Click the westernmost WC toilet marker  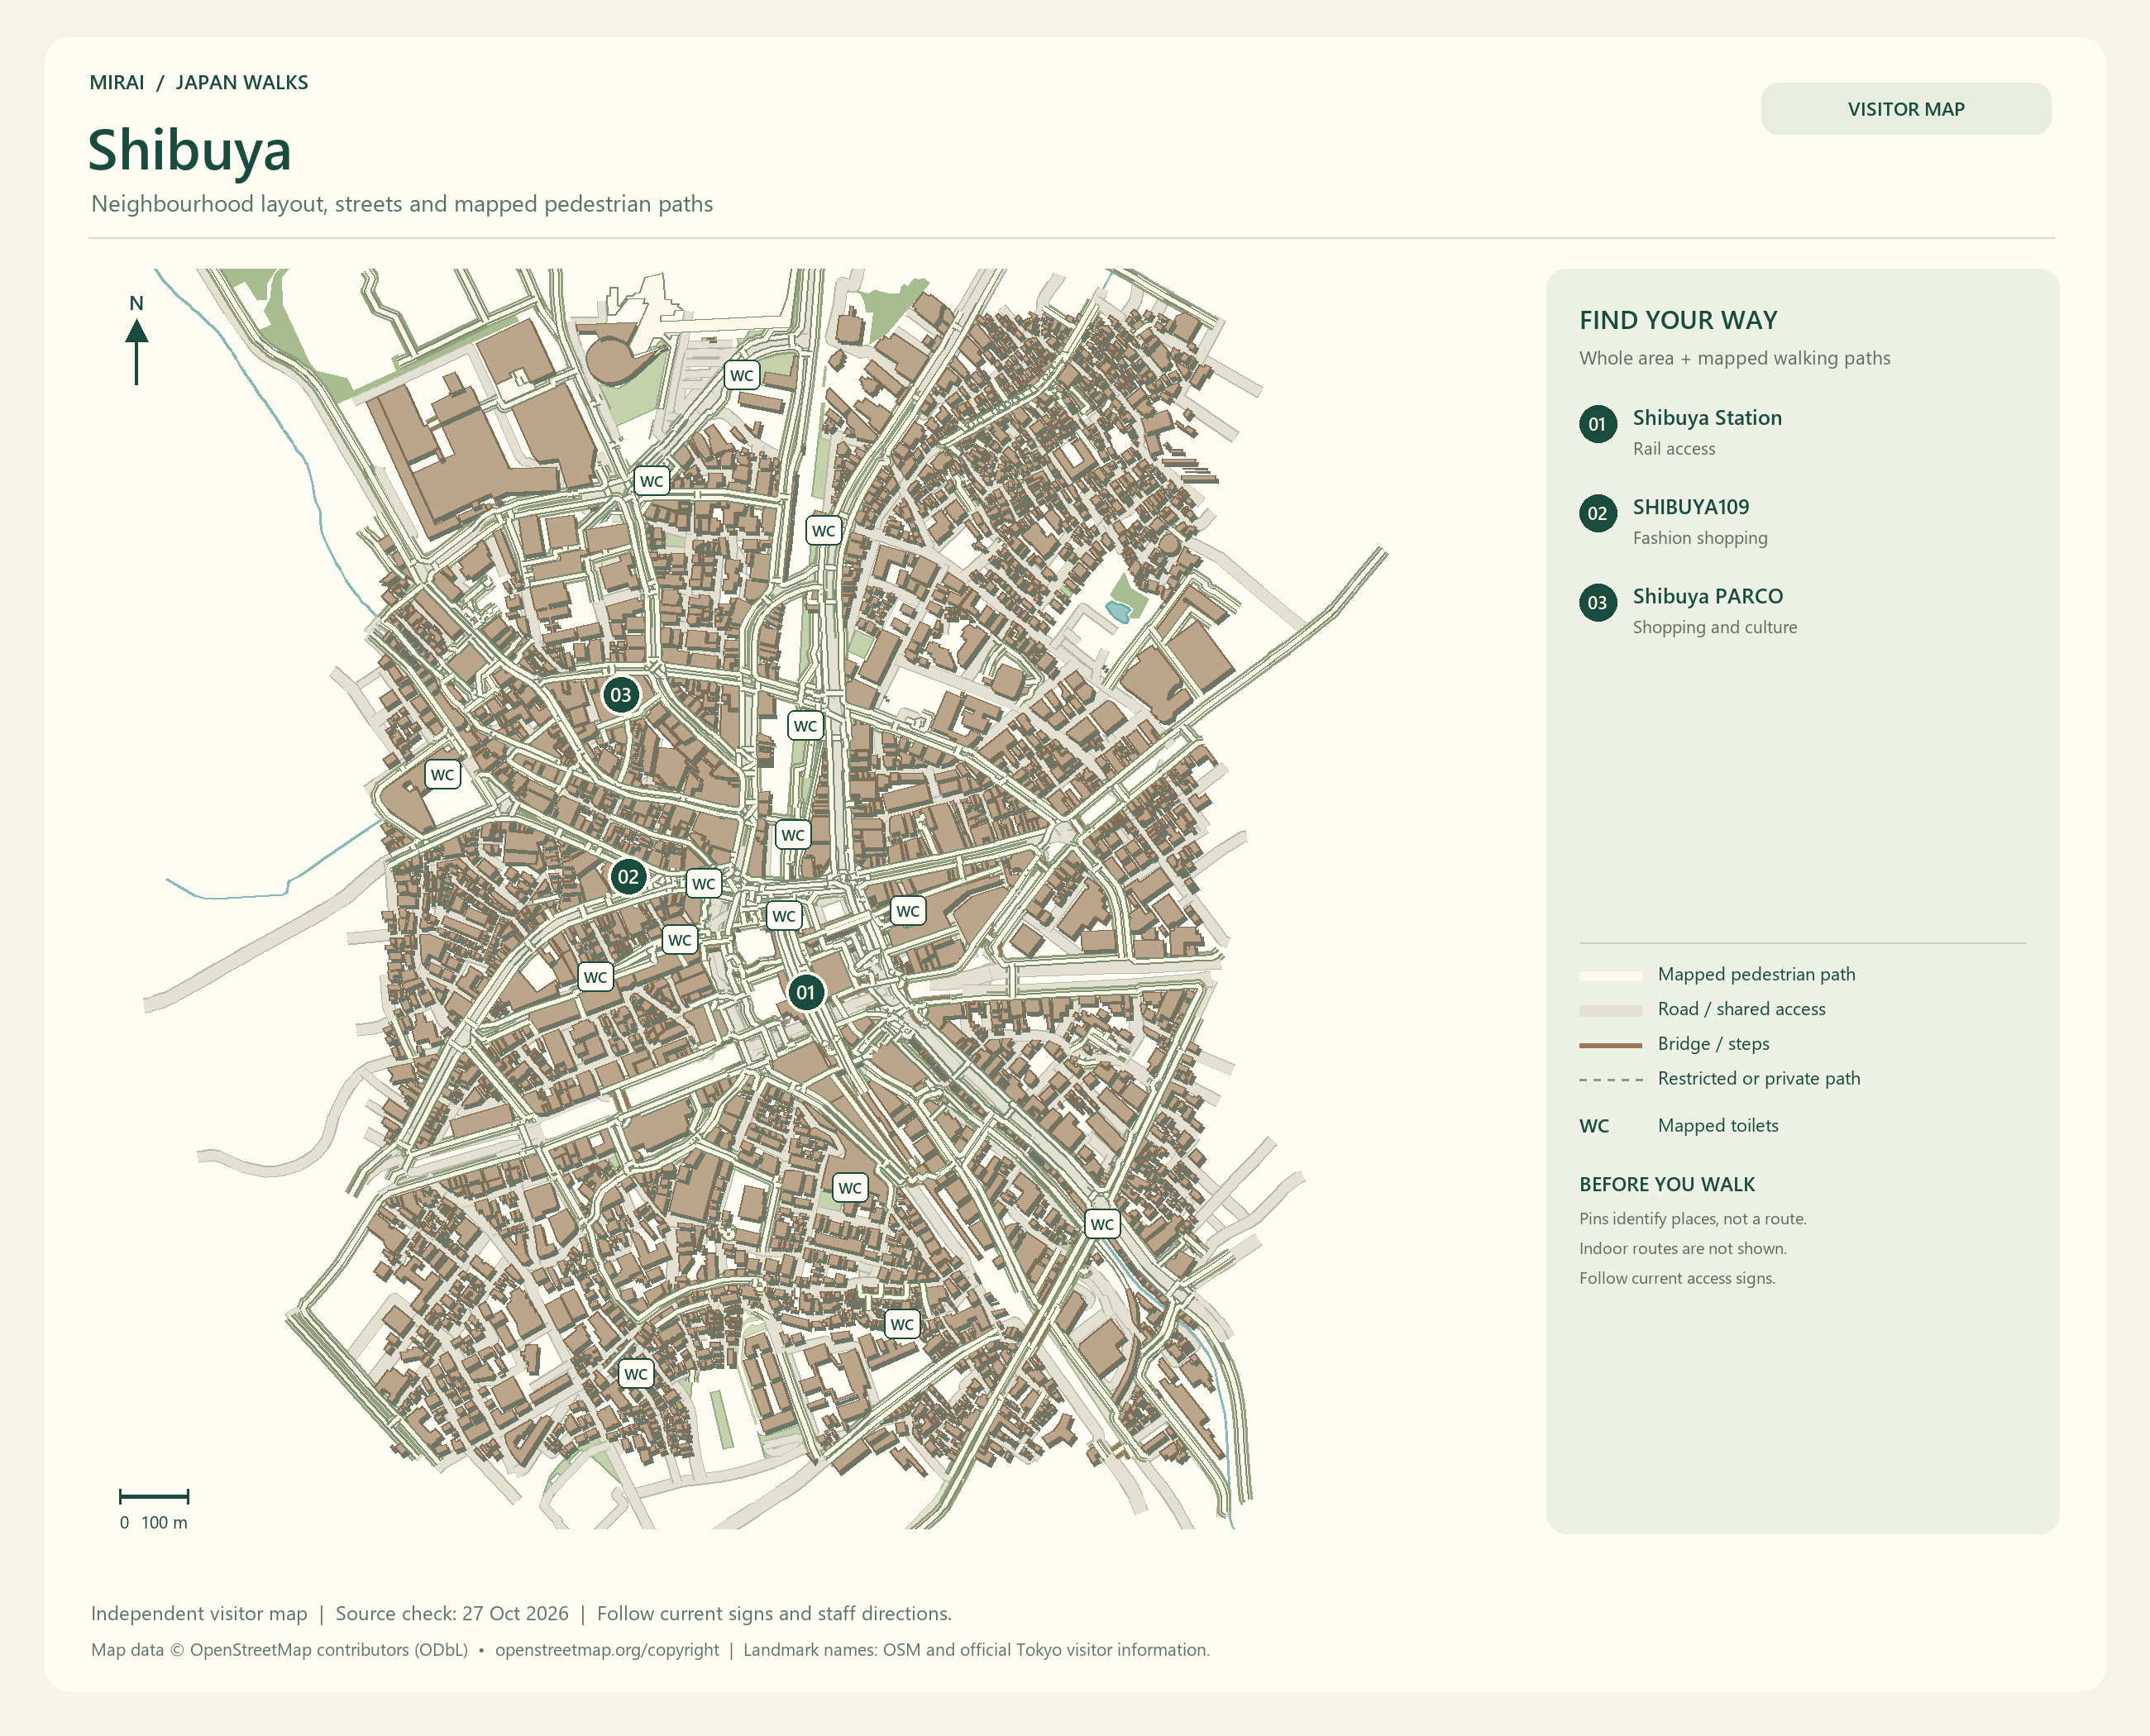click(x=442, y=775)
